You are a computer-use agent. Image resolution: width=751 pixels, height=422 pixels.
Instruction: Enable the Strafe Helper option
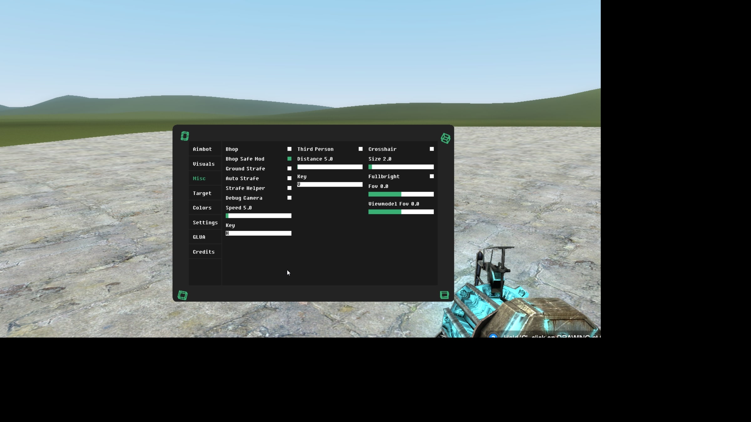coord(289,188)
